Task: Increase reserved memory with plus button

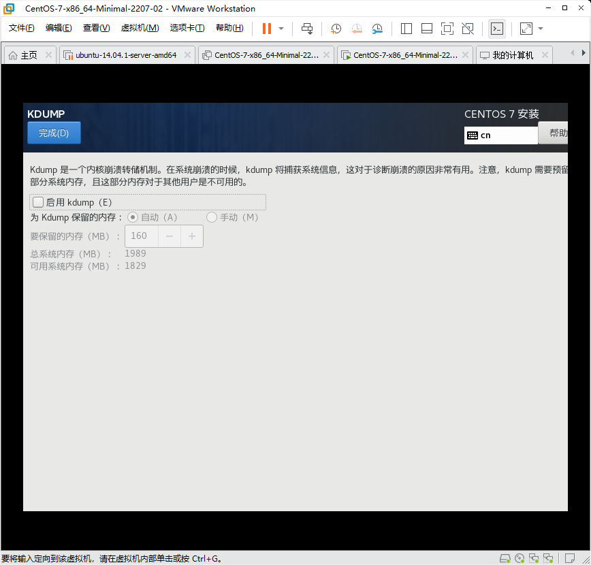Action: coord(192,236)
